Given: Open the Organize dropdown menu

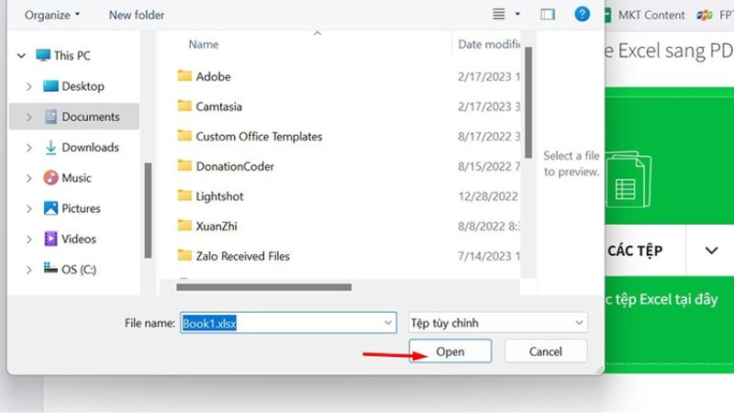Looking at the screenshot, I should click(x=52, y=15).
